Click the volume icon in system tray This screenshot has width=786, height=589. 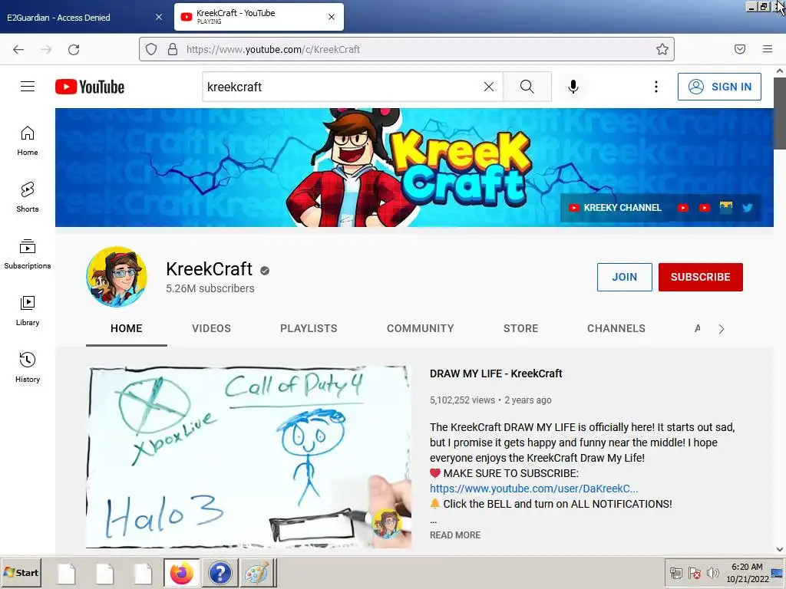[712, 573]
